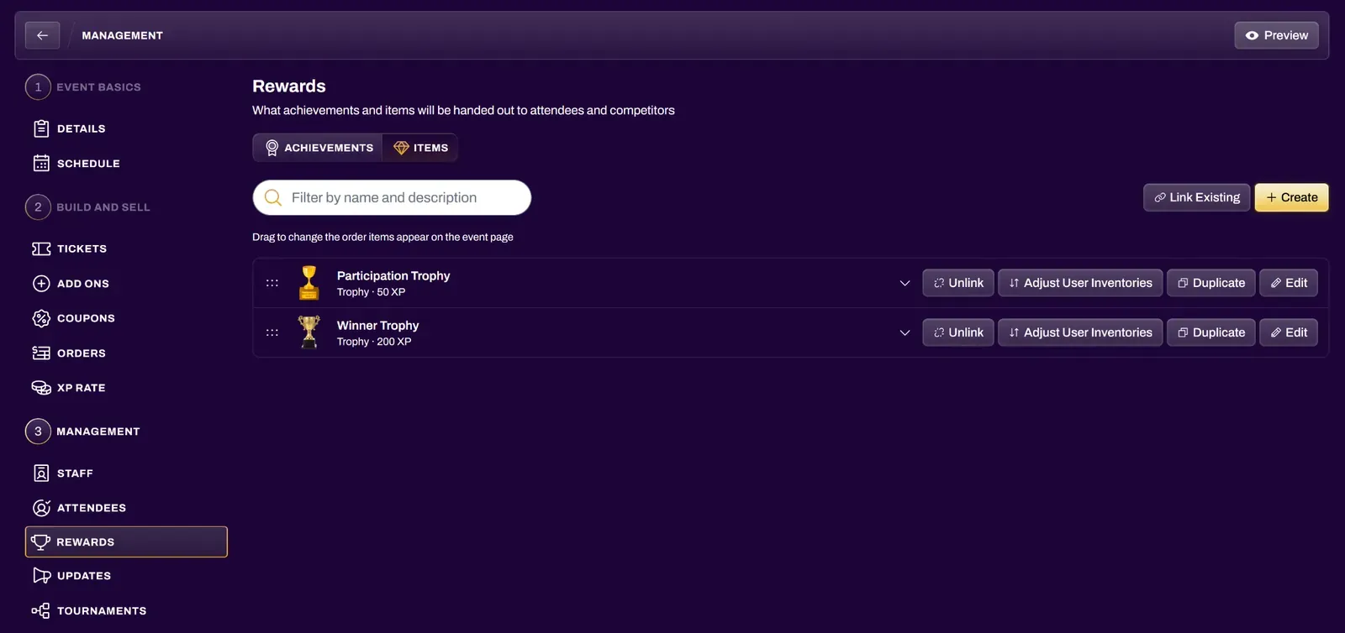Open Staff section
This screenshot has height=633, width=1345.
63,473
